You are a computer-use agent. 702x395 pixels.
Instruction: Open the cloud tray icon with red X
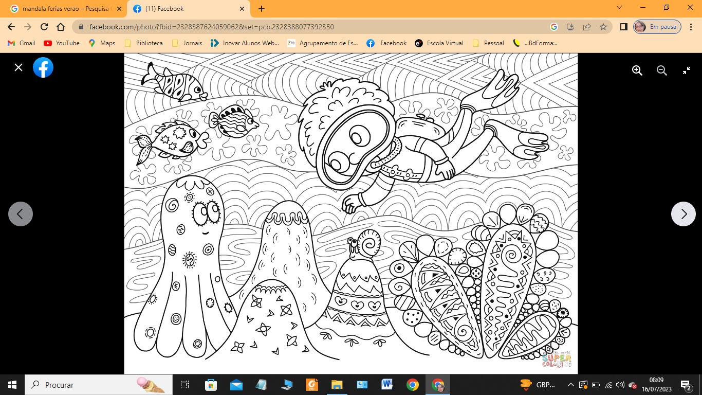[633, 385]
